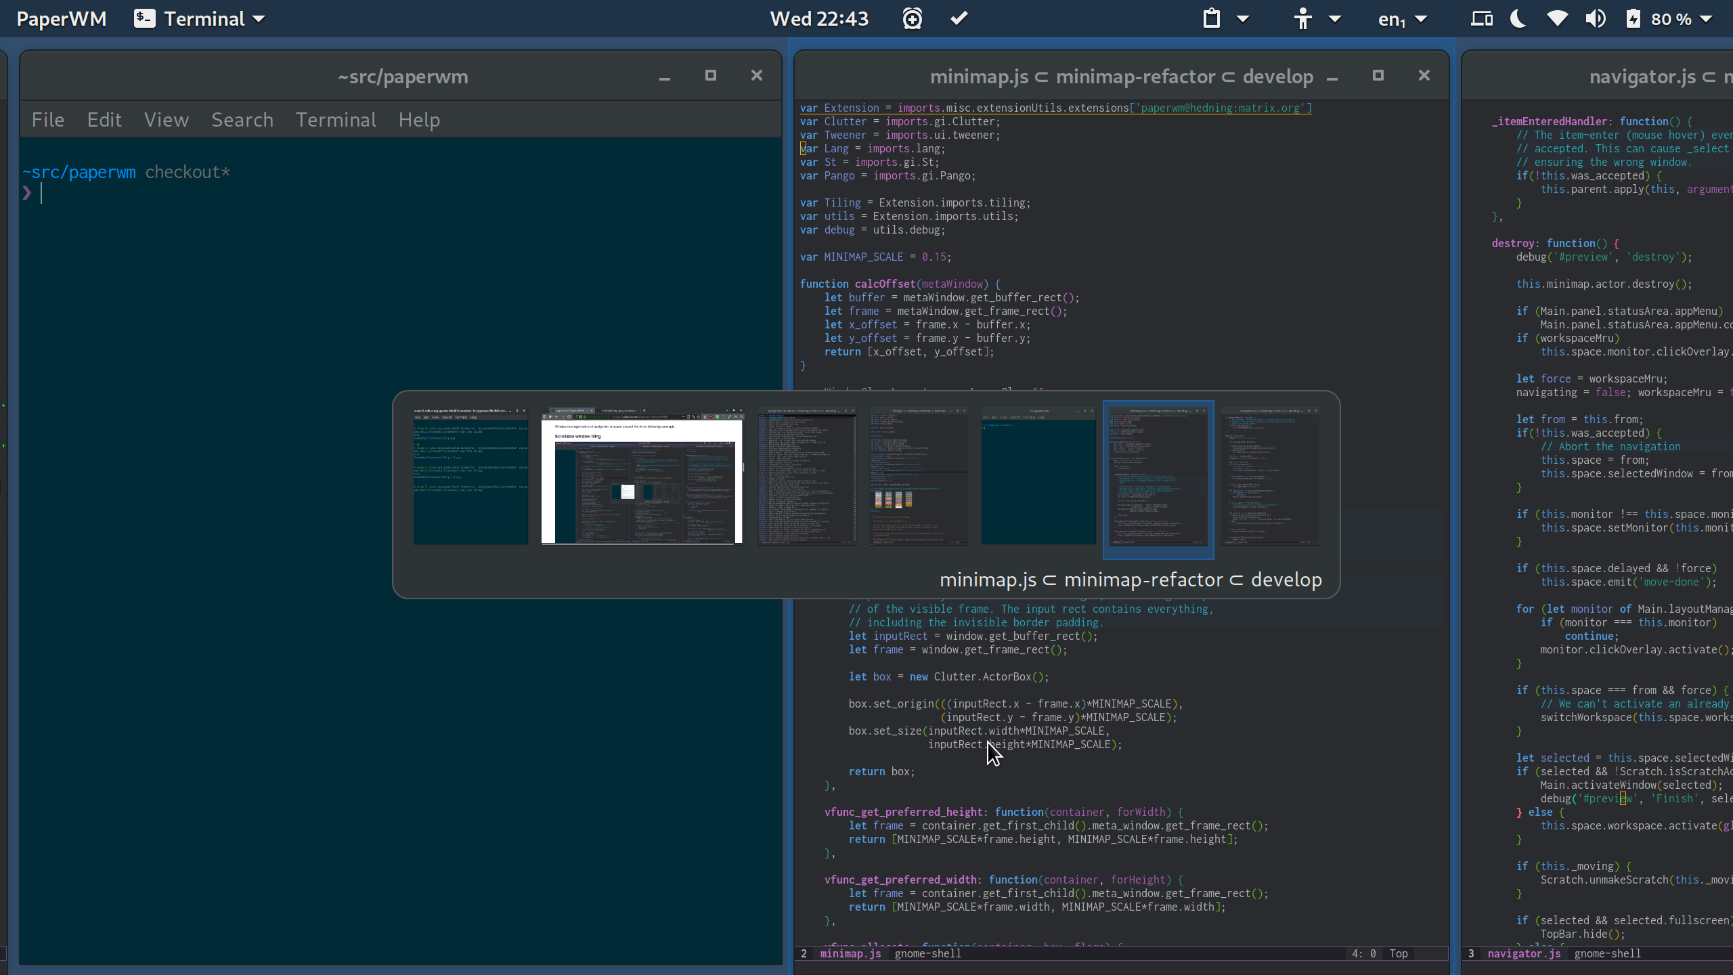Expand the system tray overflow dropdown
This screenshot has width=1733, height=975.
tap(1716, 18)
